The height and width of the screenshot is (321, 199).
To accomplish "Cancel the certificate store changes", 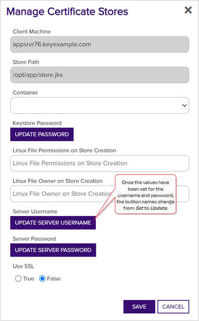I will click(173, 307).
